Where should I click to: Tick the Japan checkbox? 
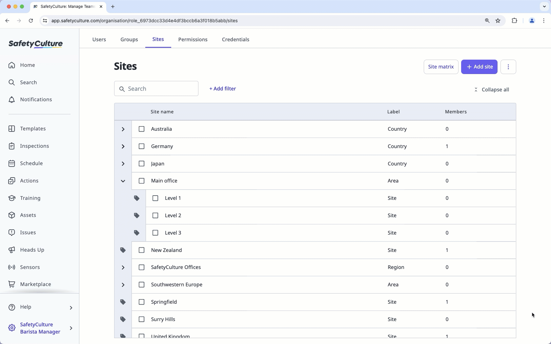pyautogui.click(x=141, y=163)
